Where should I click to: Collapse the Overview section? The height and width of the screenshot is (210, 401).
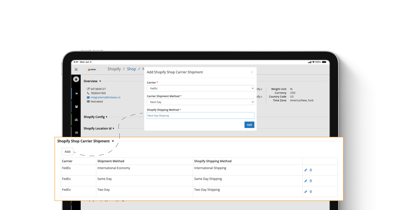[x=92, y=81]
